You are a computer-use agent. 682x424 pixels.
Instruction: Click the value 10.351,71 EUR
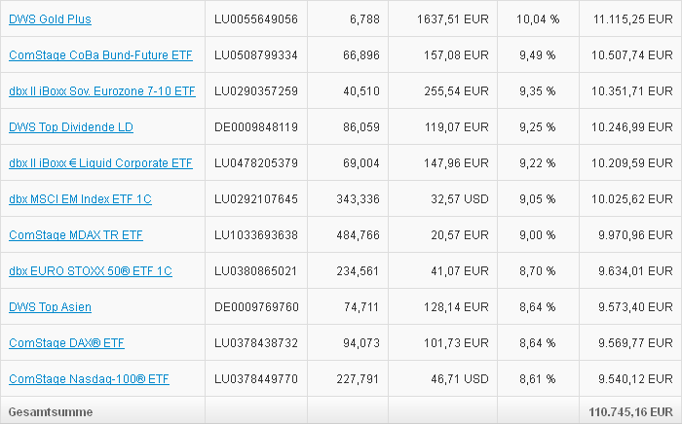632,91
